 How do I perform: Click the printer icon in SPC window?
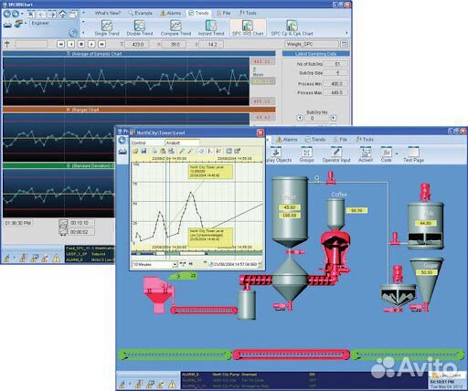7,24
